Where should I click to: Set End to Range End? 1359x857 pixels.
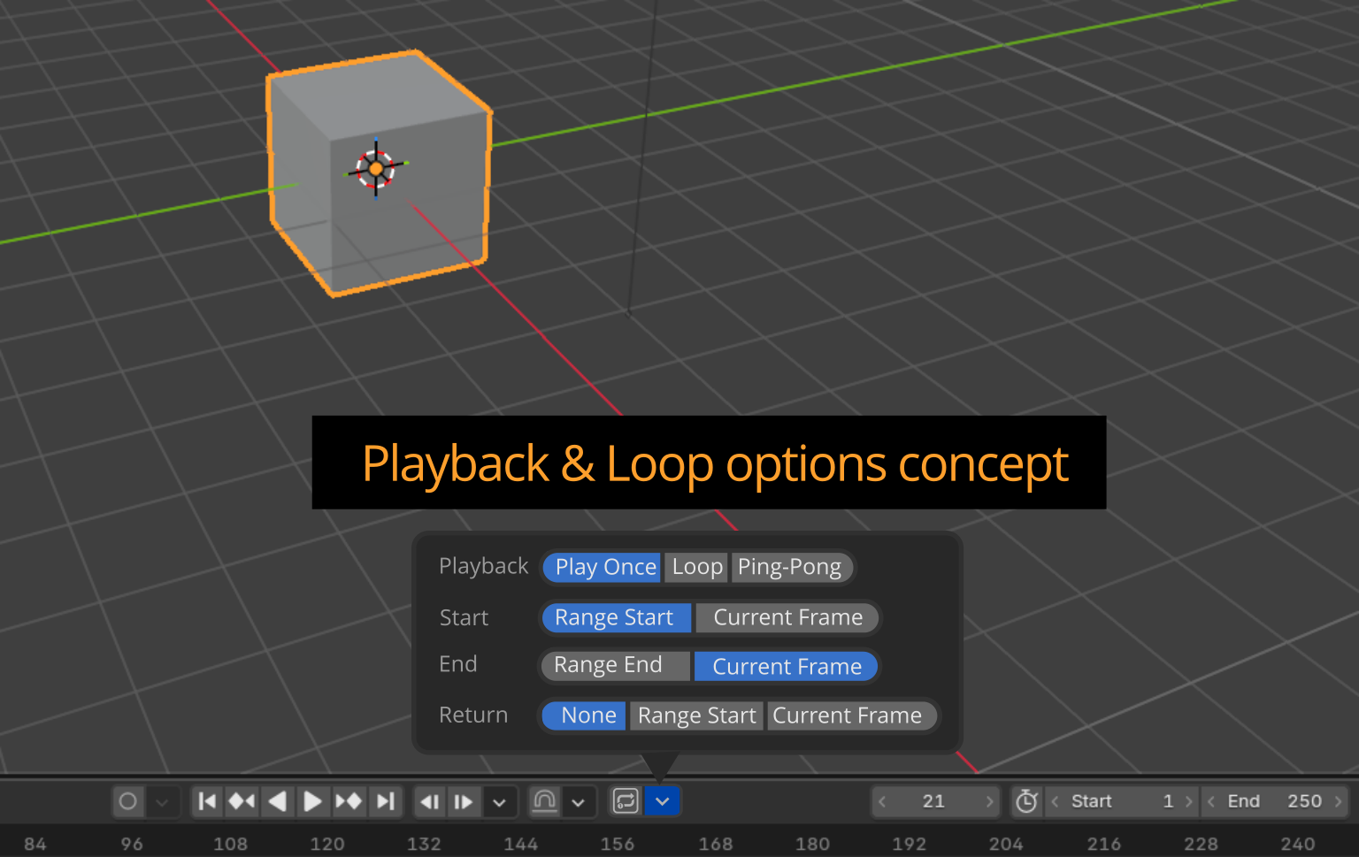point(615,665)
